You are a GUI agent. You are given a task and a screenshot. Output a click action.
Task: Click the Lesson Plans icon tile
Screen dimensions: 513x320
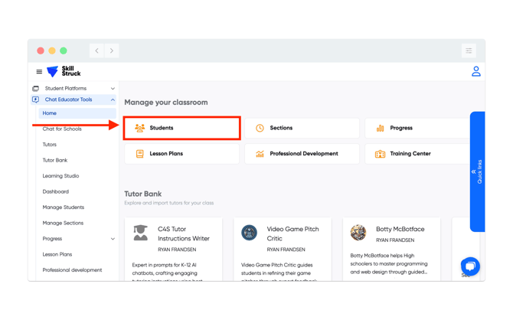coord(139,154)
